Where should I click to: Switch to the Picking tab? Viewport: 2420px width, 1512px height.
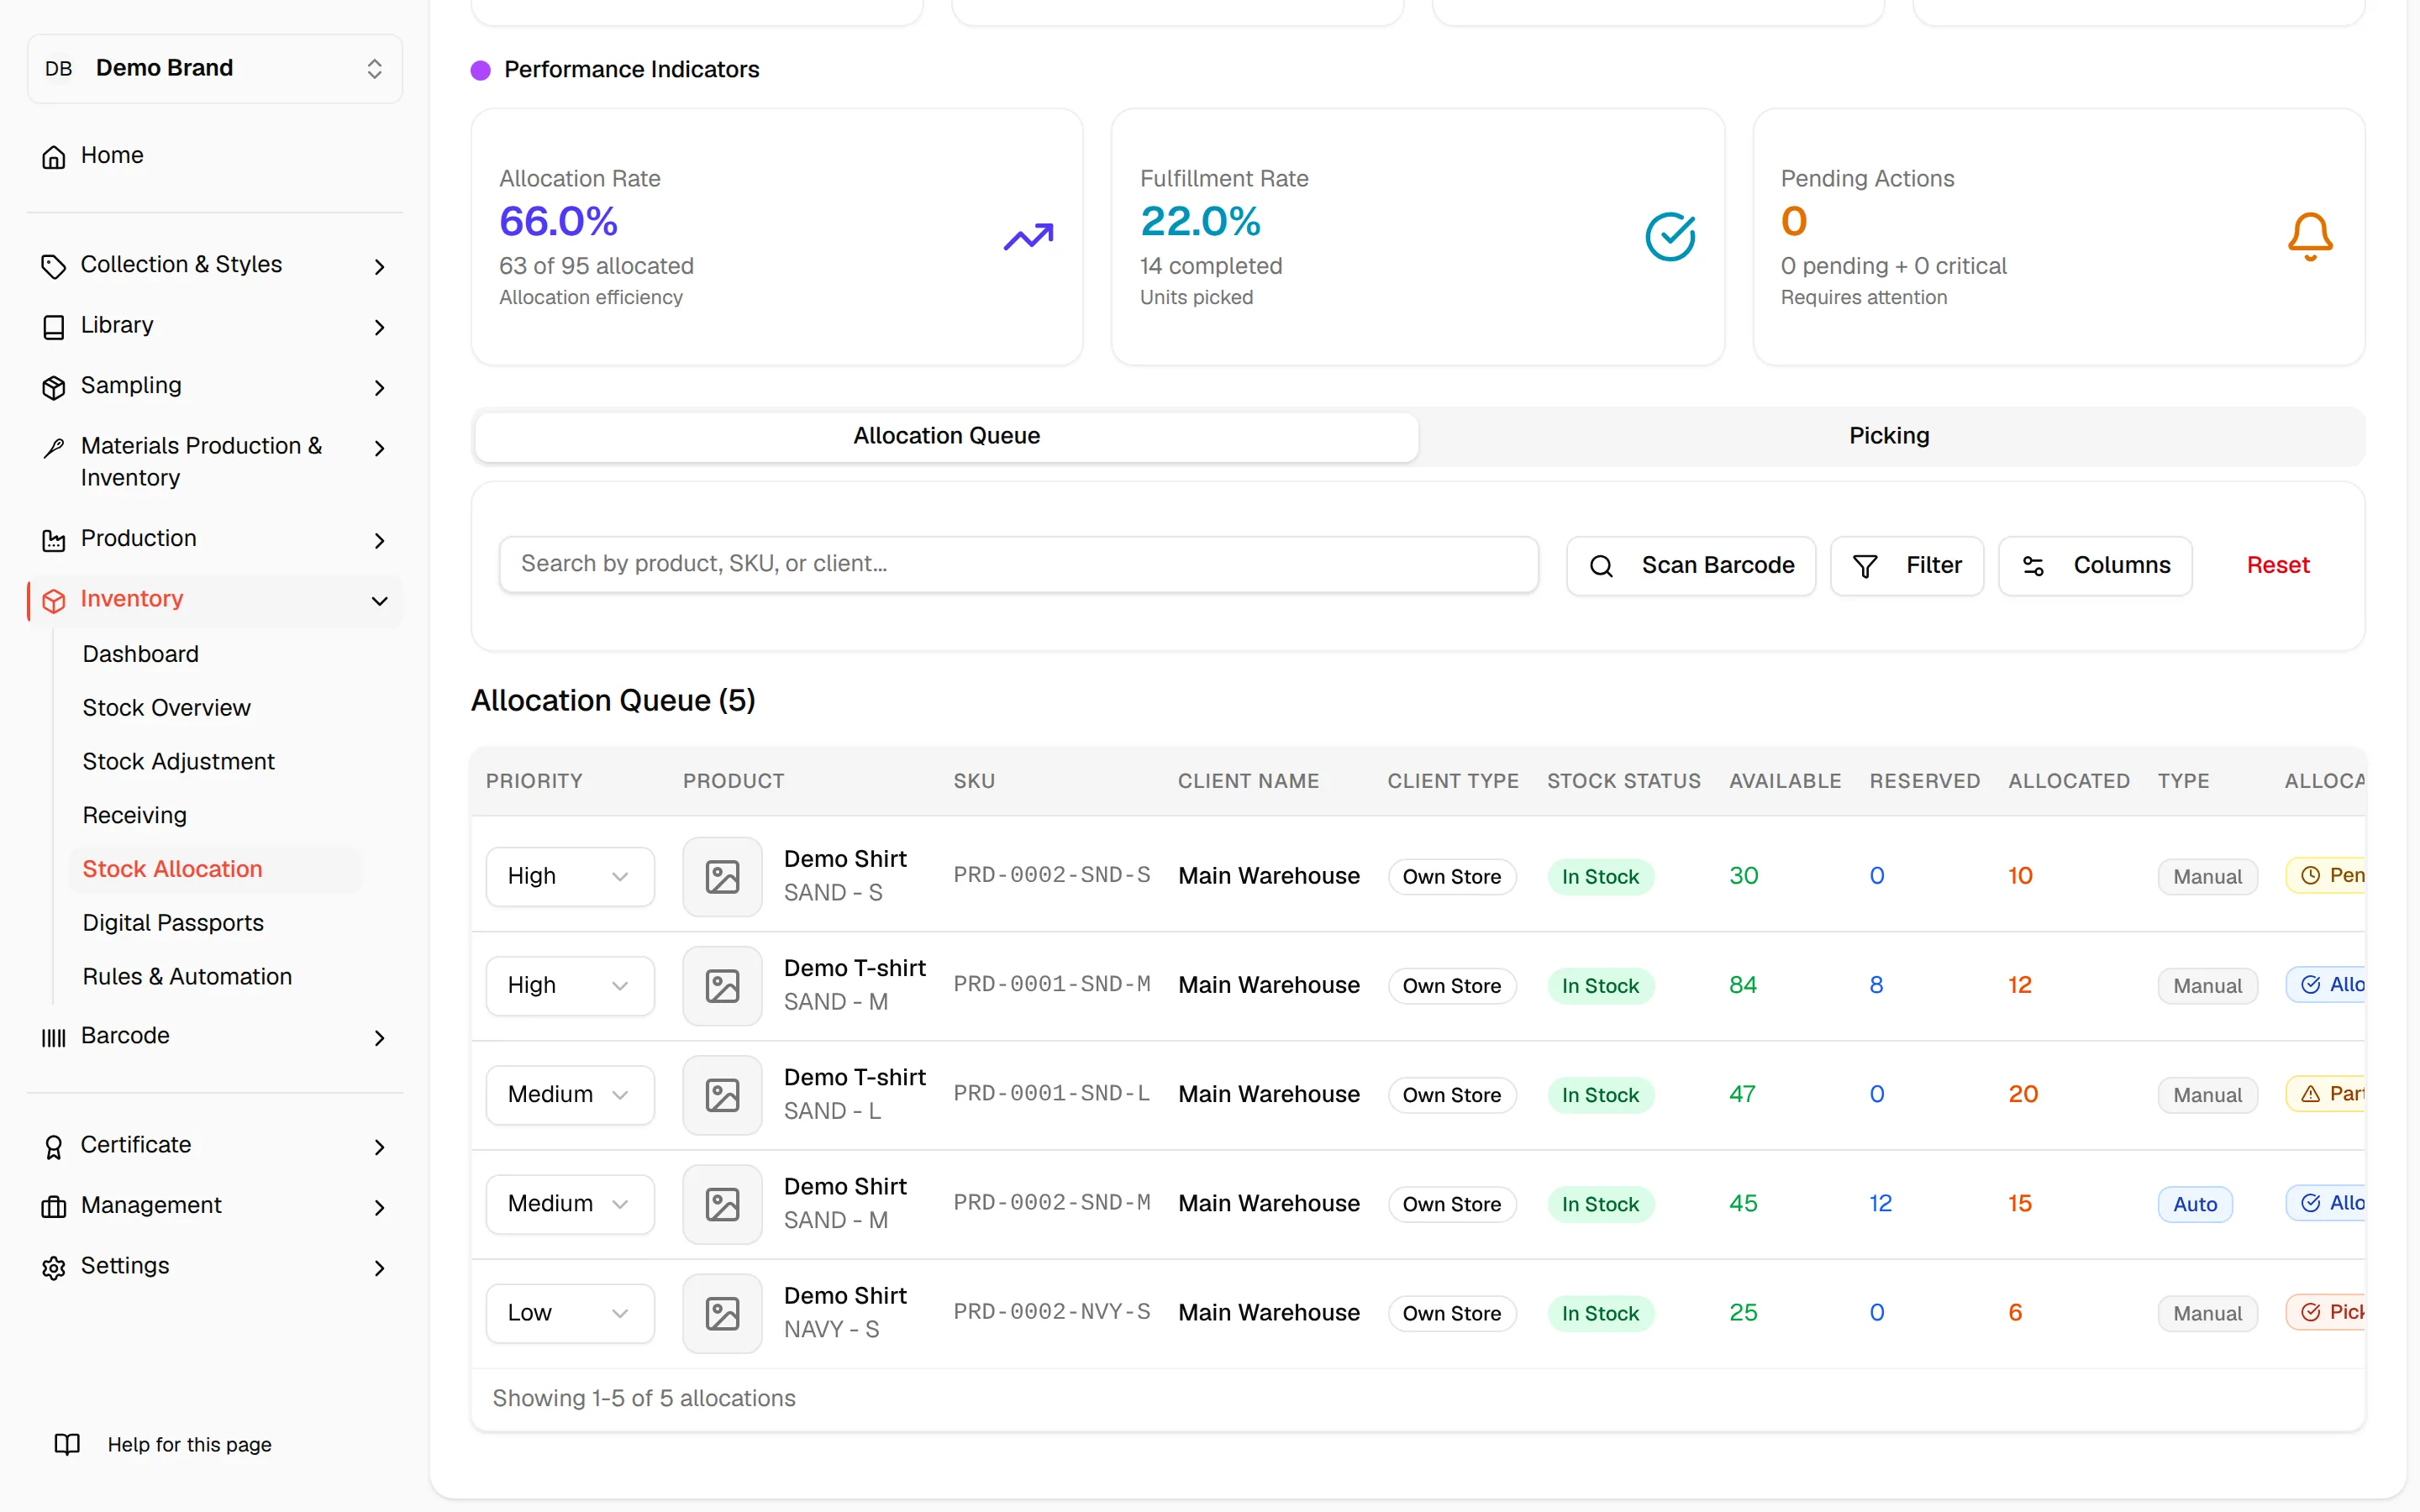(1889, 436)
